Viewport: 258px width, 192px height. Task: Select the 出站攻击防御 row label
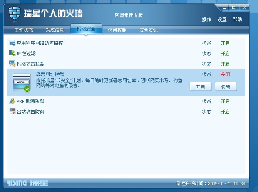(x=31, y=111)
